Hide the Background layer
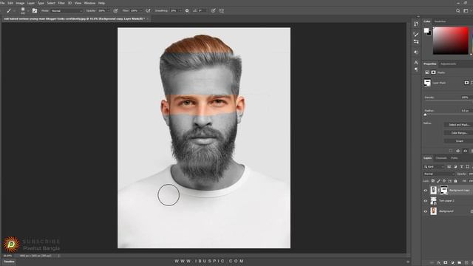This screenshot has width=473, height=266. (426, 211)
